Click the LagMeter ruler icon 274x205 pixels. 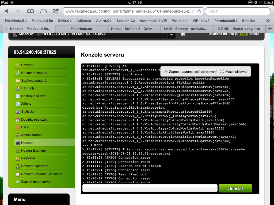coord(18,158)
